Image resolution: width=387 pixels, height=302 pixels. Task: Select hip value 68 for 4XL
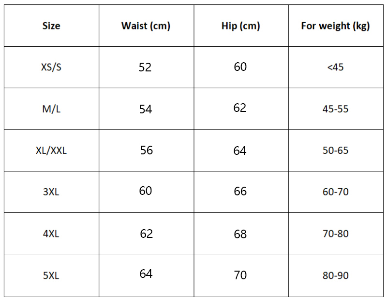pyautogui.click(x=240, y=234)
